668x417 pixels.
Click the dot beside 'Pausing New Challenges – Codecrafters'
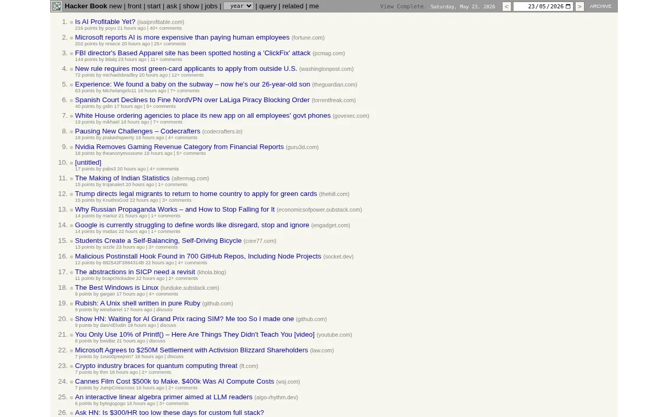(x=71, y=132)
